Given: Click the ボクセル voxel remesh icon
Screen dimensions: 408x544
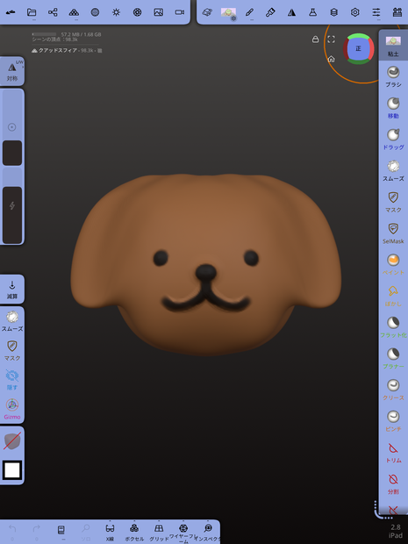Looking at the screenshot, I should (134, 532).
